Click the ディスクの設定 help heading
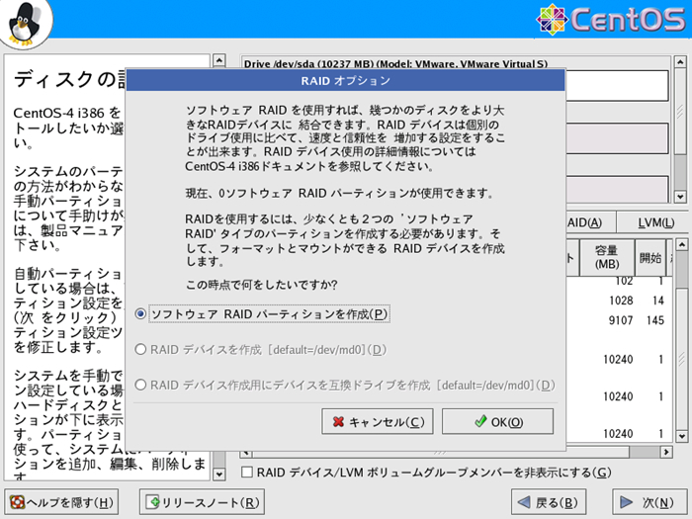The height and width of the screenshot is (519, 692). (x=70, y=79)
